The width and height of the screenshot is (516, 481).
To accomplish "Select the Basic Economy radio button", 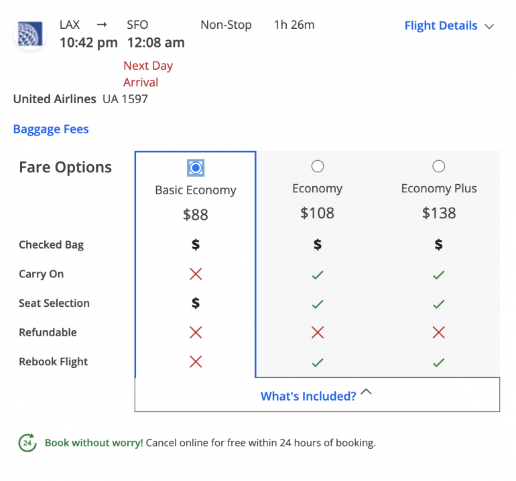I will 196,167.
